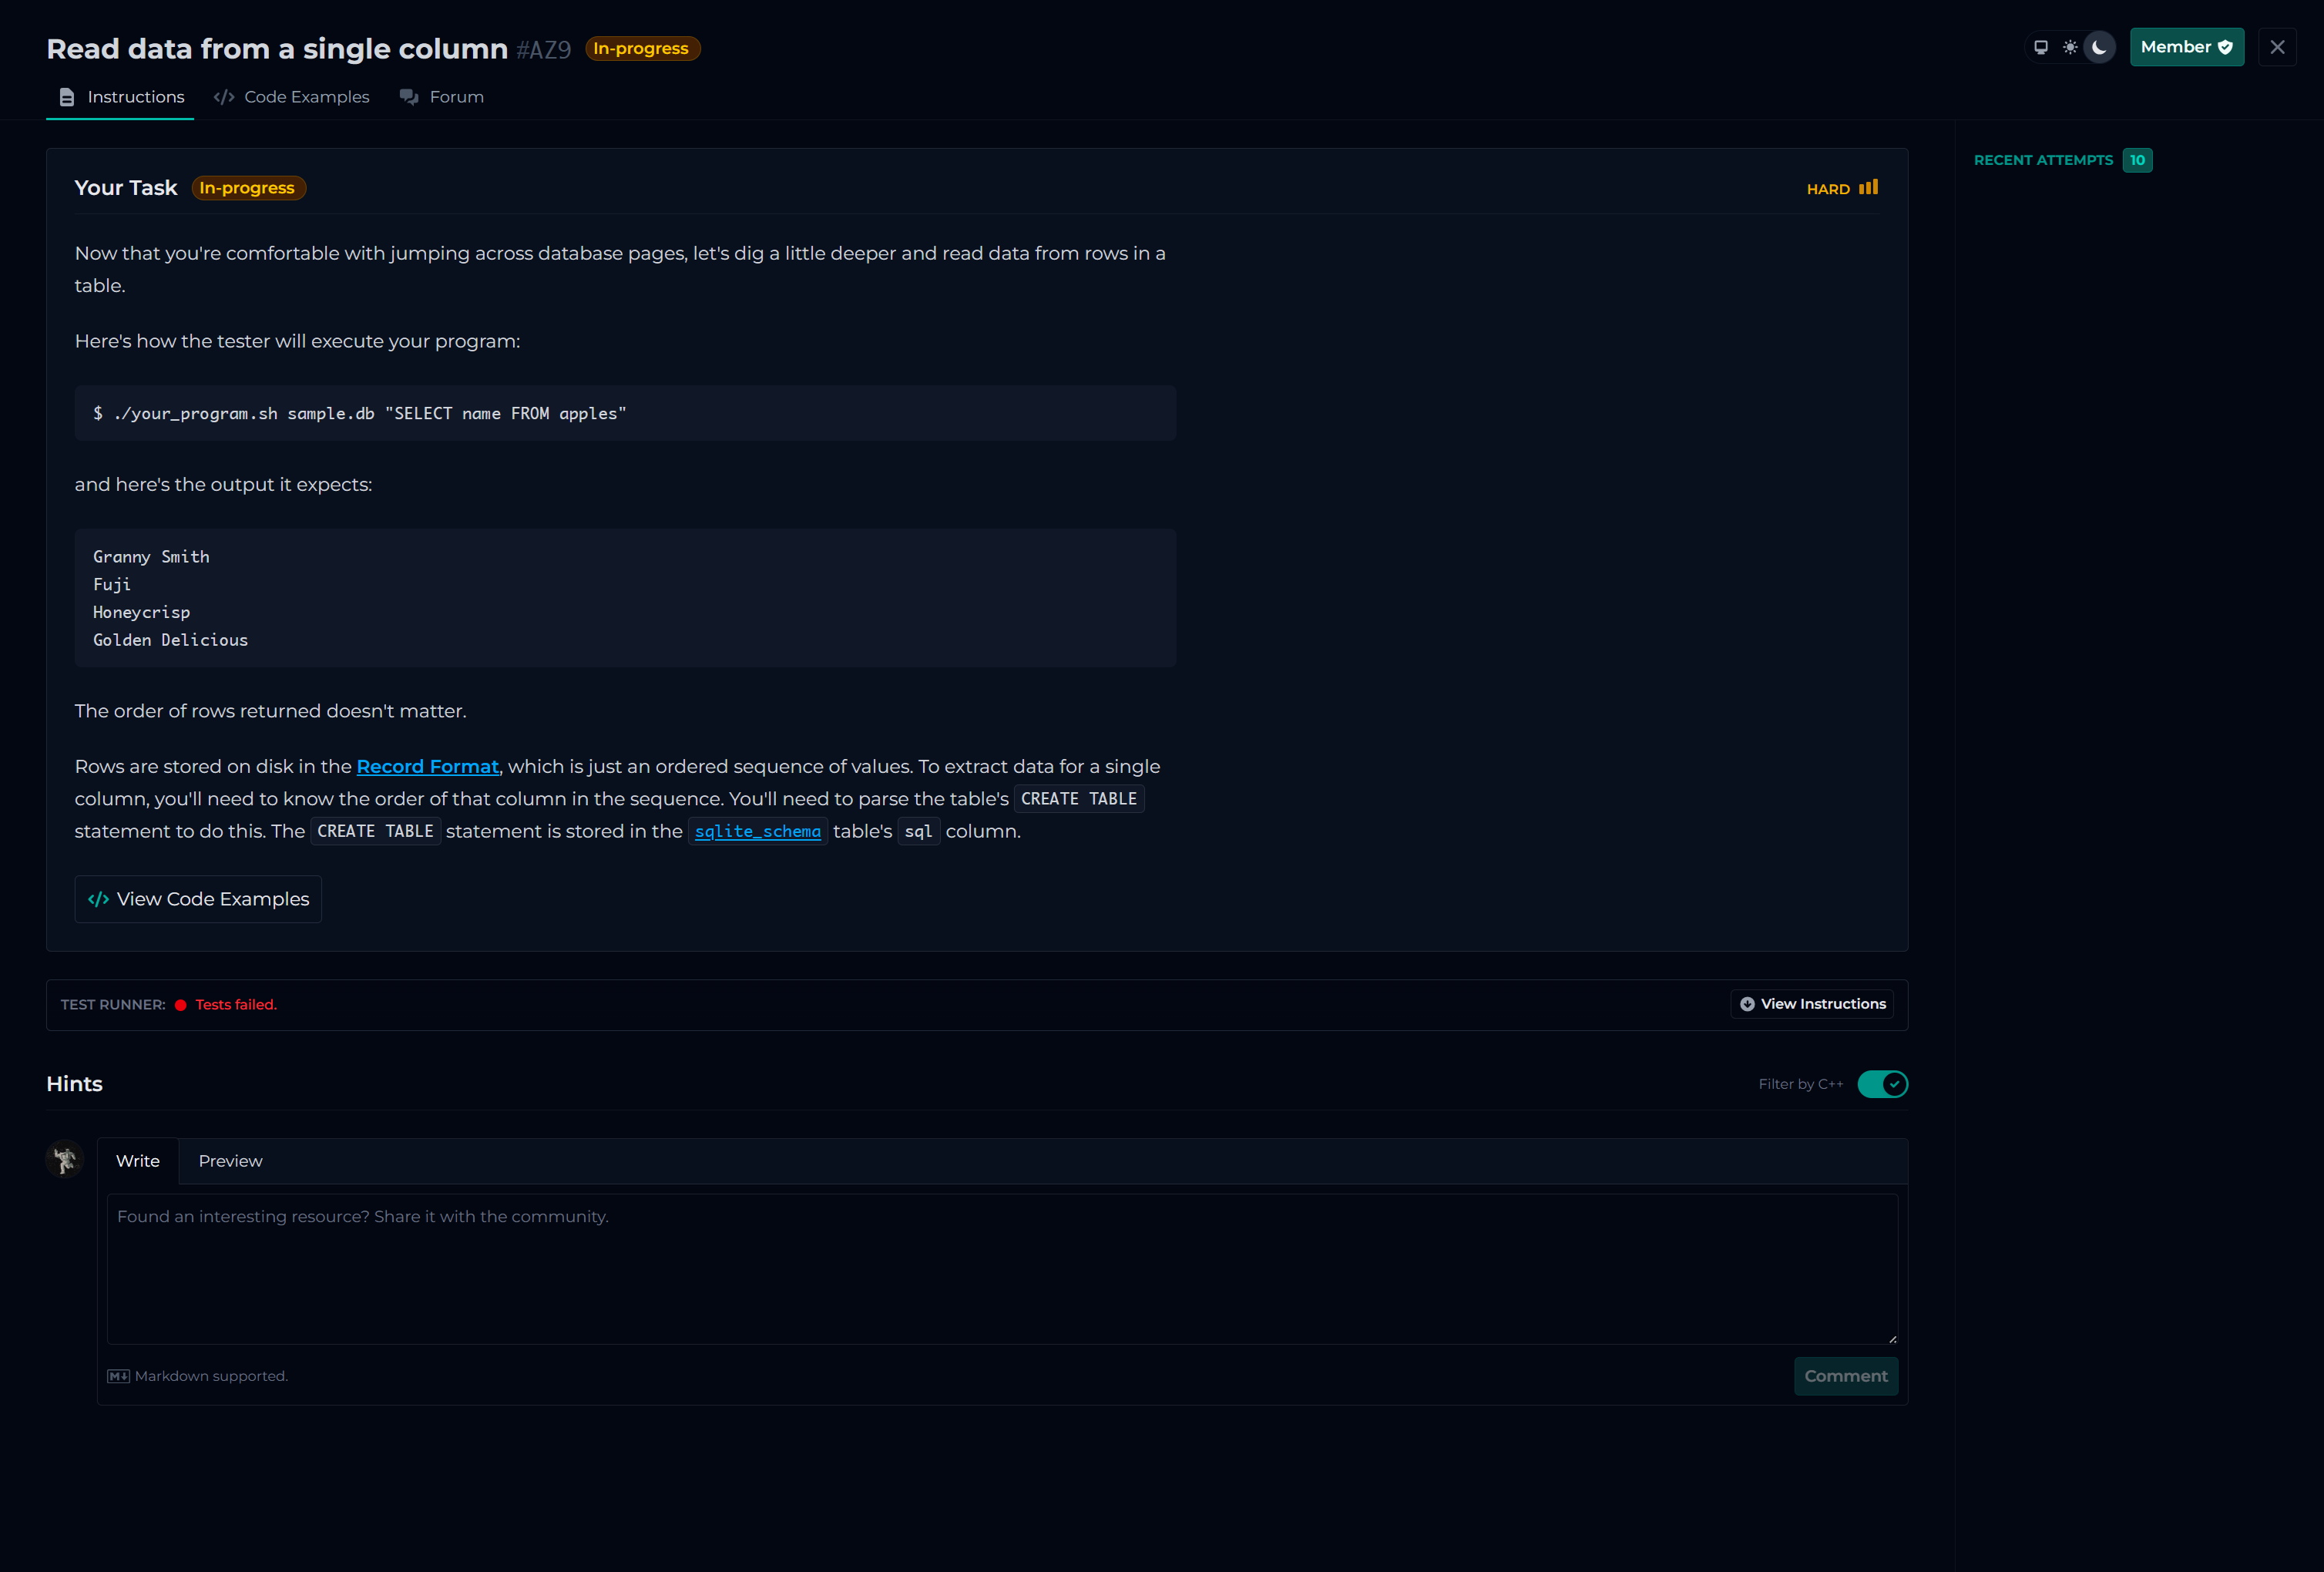The image size is (2324, 1572).
Task: Switch to the Instructions tab
Action: point(121,97)
